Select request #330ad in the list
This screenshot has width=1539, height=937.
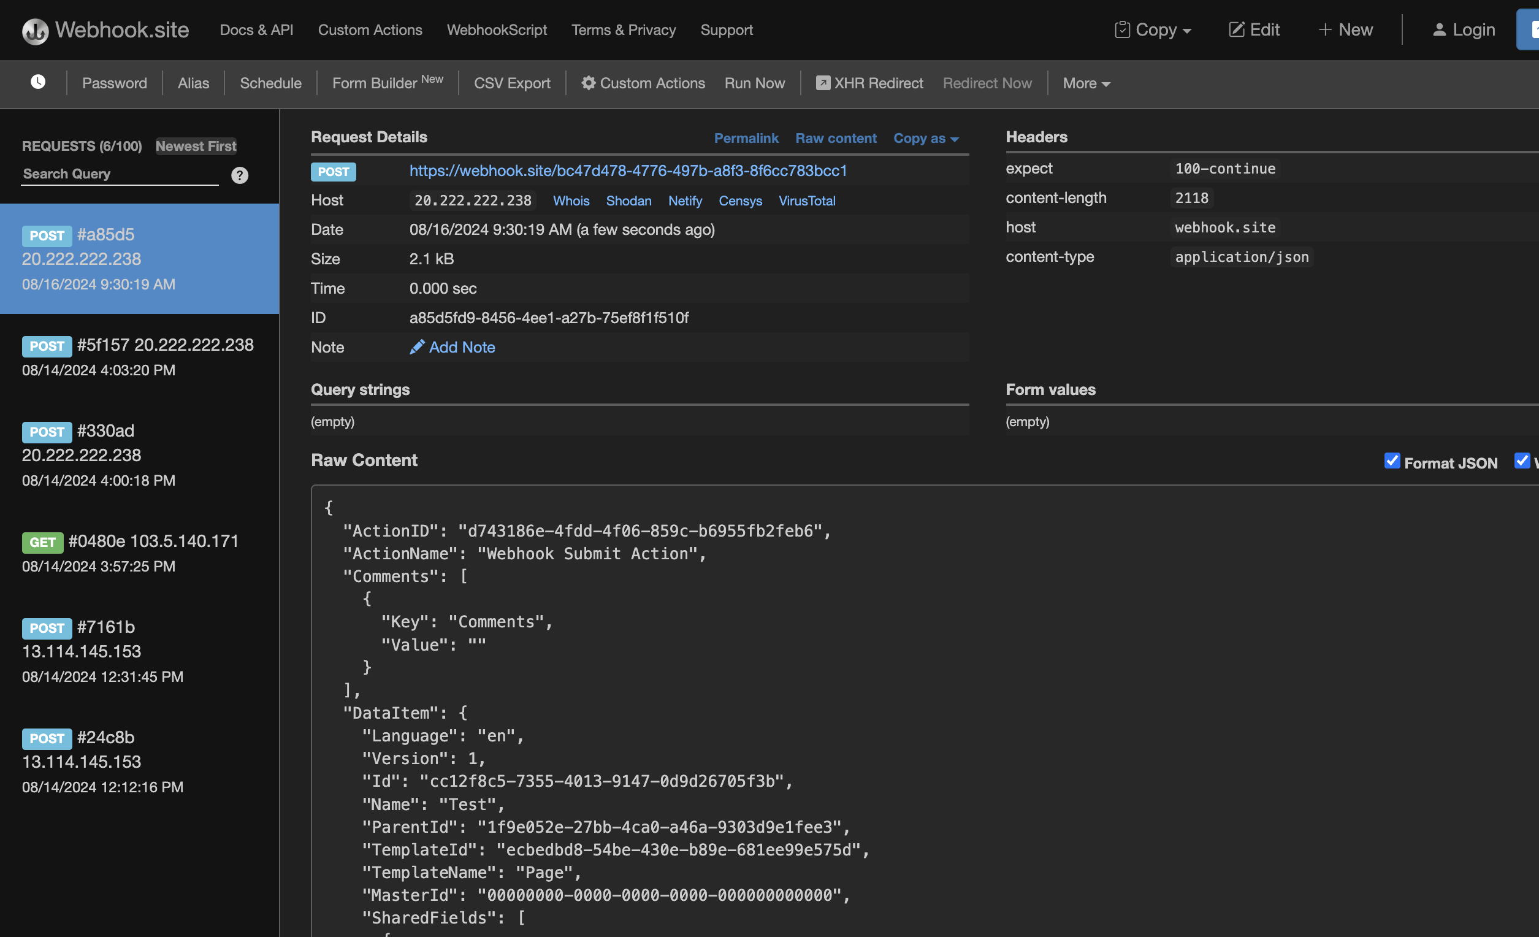coord(139,455)
